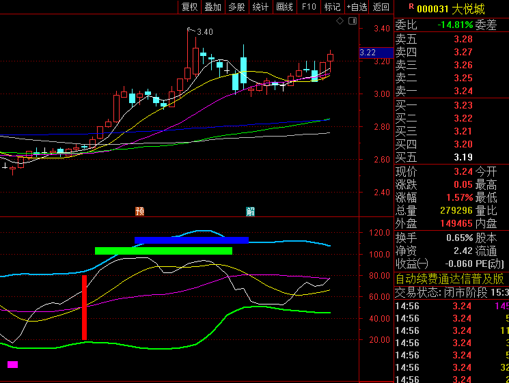509x383 pixels.
Task: Open the 多股 multi-stock view menu
Action: coord(236,7)
